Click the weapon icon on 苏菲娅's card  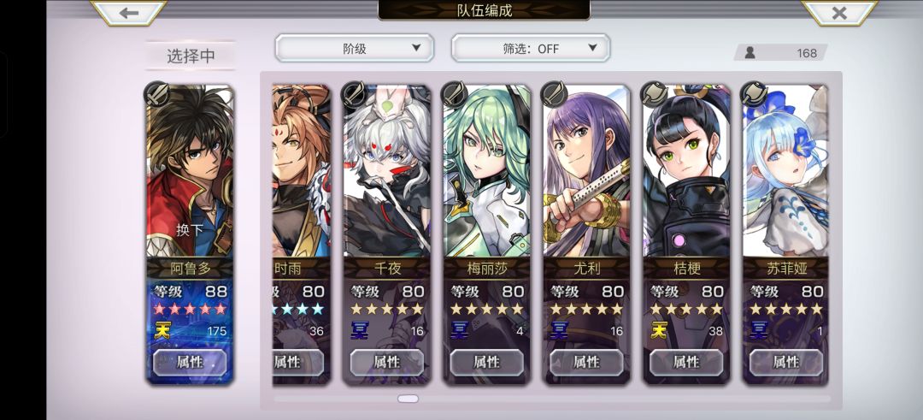(754, 94)
